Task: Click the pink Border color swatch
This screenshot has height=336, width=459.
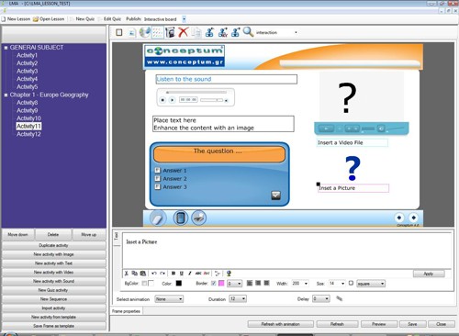Action: 221,284
